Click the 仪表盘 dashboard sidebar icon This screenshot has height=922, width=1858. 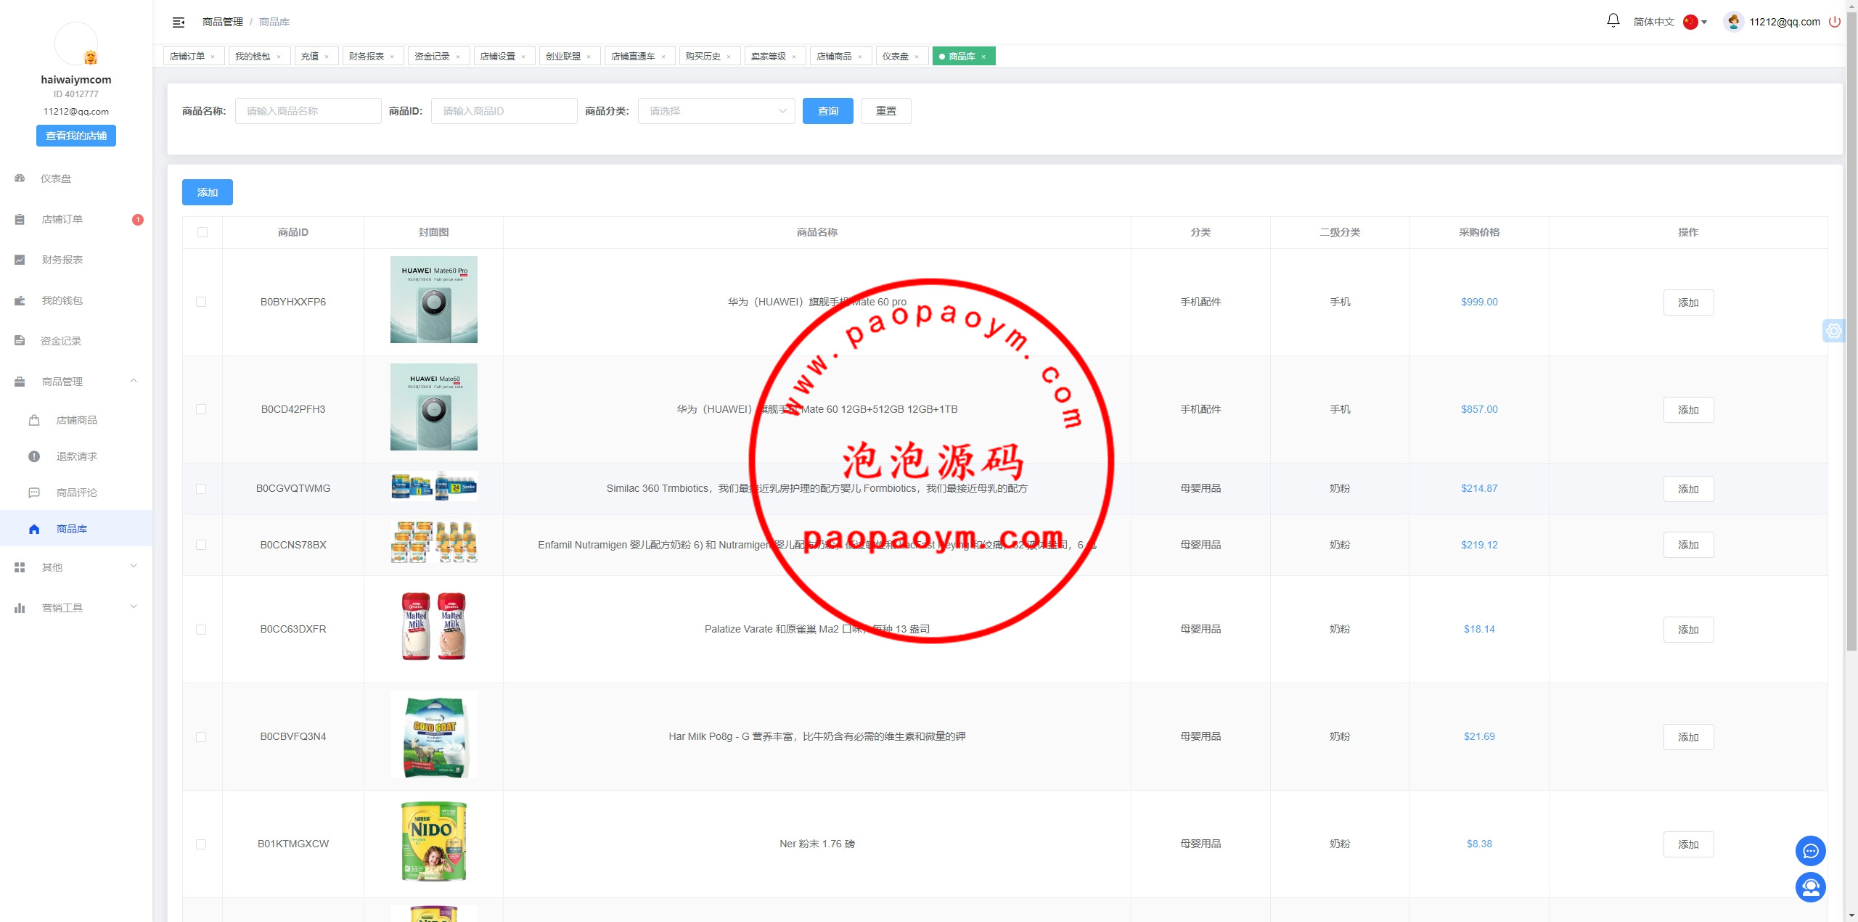point(20,178)
